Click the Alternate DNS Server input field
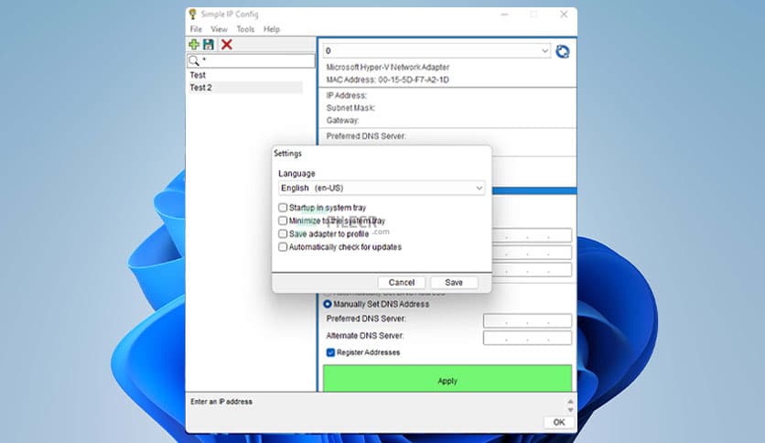The height and width of the screenshot is (443, 765). [527, 338]
